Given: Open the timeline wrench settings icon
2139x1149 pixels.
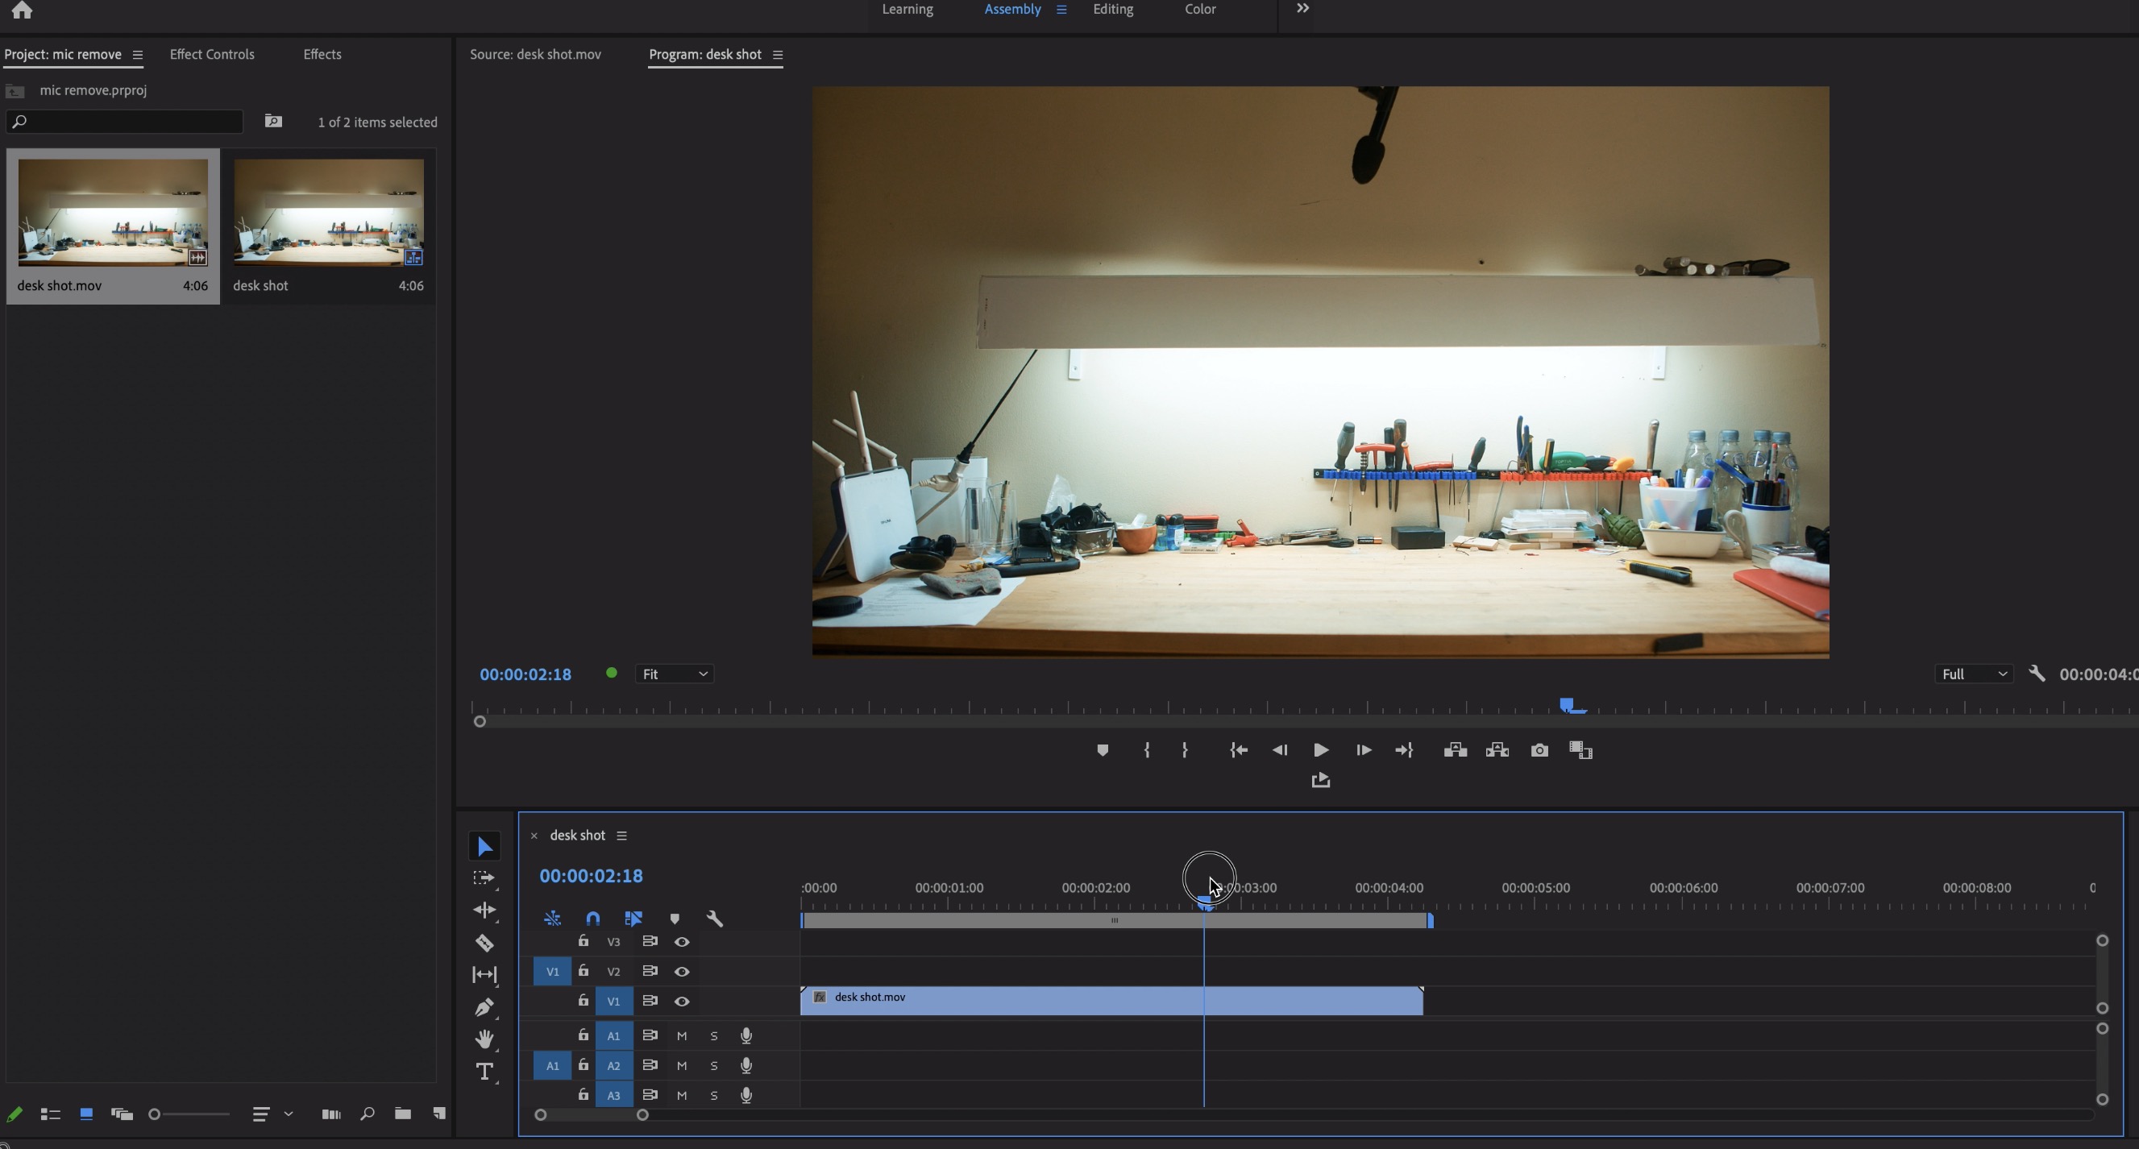Looking at the screenshot, I should click(714, 919).
